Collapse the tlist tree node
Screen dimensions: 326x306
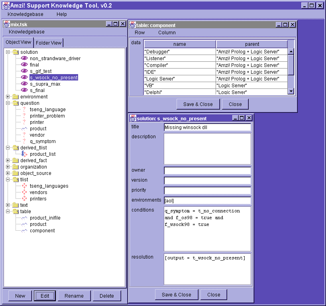click(8, 179)
